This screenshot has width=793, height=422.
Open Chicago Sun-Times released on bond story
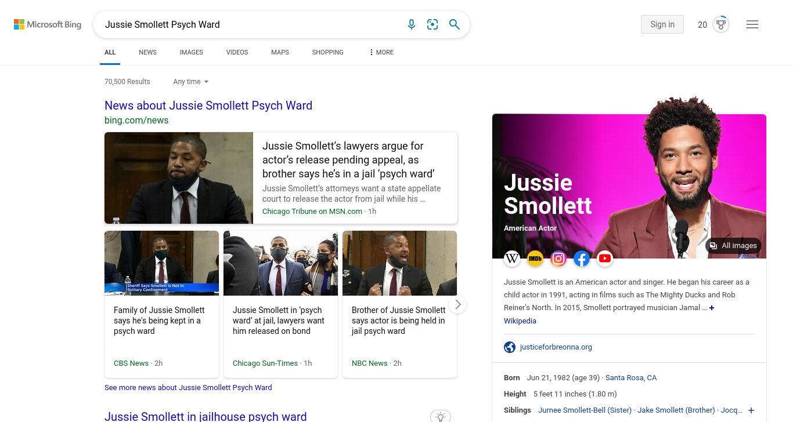pos(280,304)
